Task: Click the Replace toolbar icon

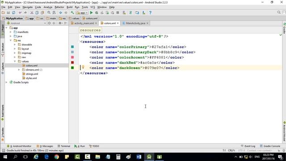Action: point(54,13)
